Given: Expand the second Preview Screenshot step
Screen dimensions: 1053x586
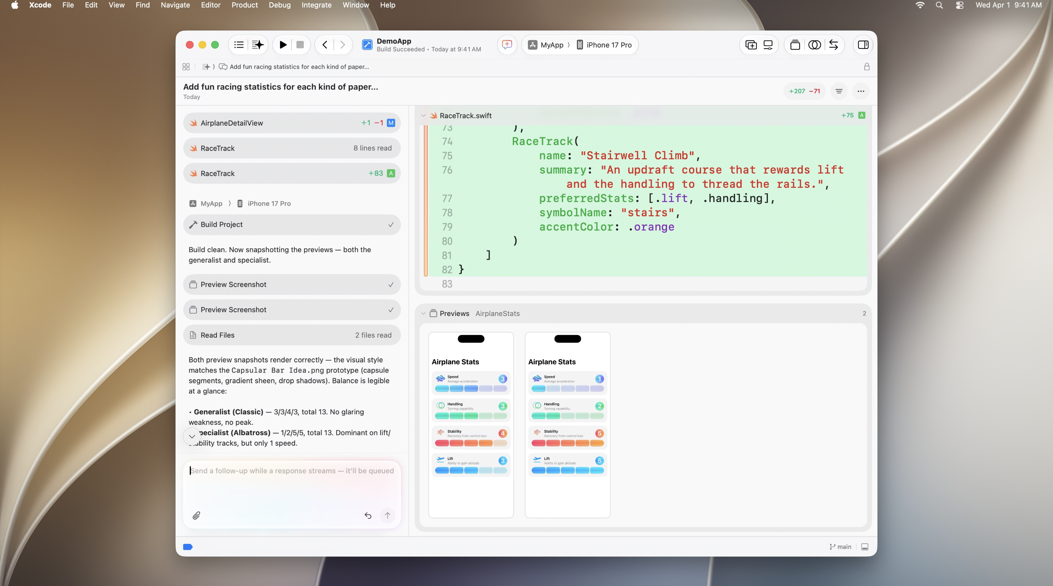Looking at the screenshot, I should (x=292, y=310).
